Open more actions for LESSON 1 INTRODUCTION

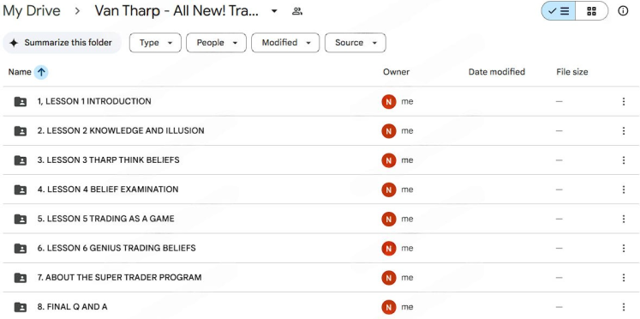(623, 101)
